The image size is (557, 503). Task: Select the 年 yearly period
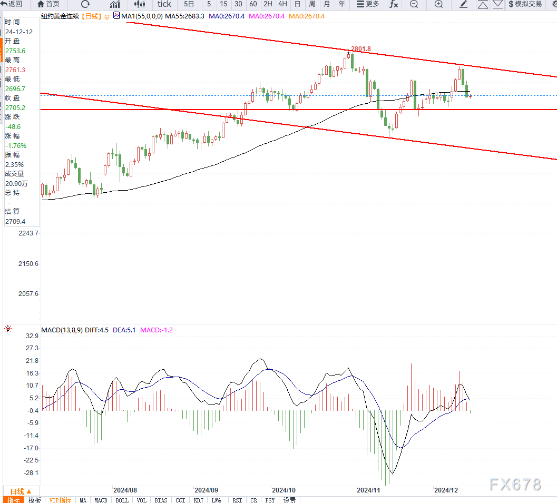[341, 4]
